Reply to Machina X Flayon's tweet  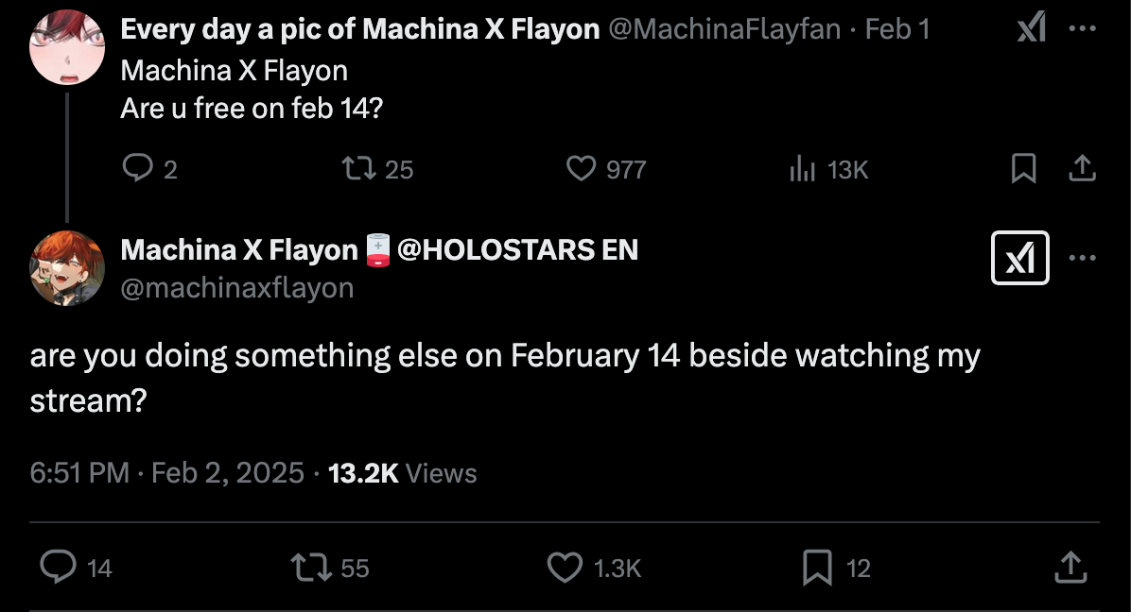(x=59, y=568)
